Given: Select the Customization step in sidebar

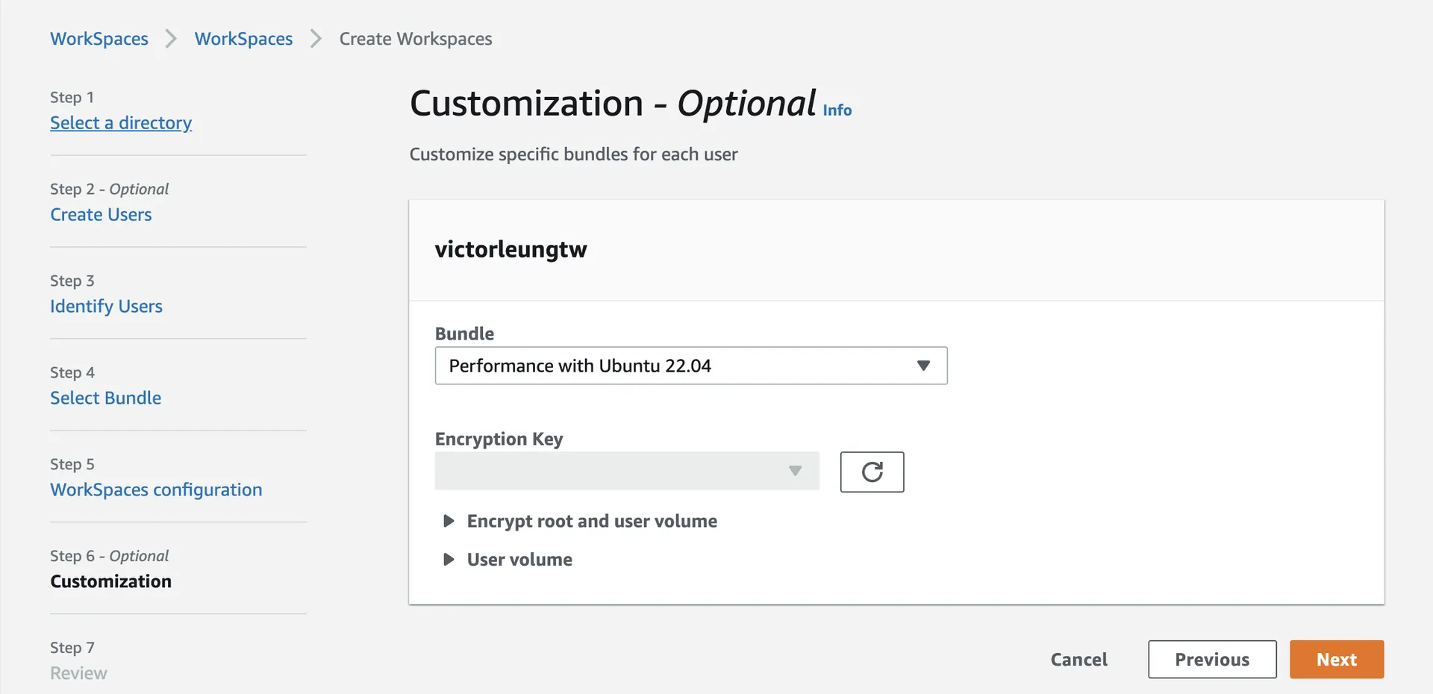Looking at the screenshot, I should click(110, 581).
